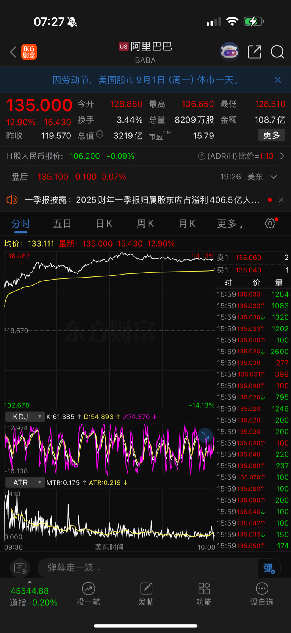Open the search magnifier icon
The height and width of the screenshot is (633, 291).
[x=277, y=52]
